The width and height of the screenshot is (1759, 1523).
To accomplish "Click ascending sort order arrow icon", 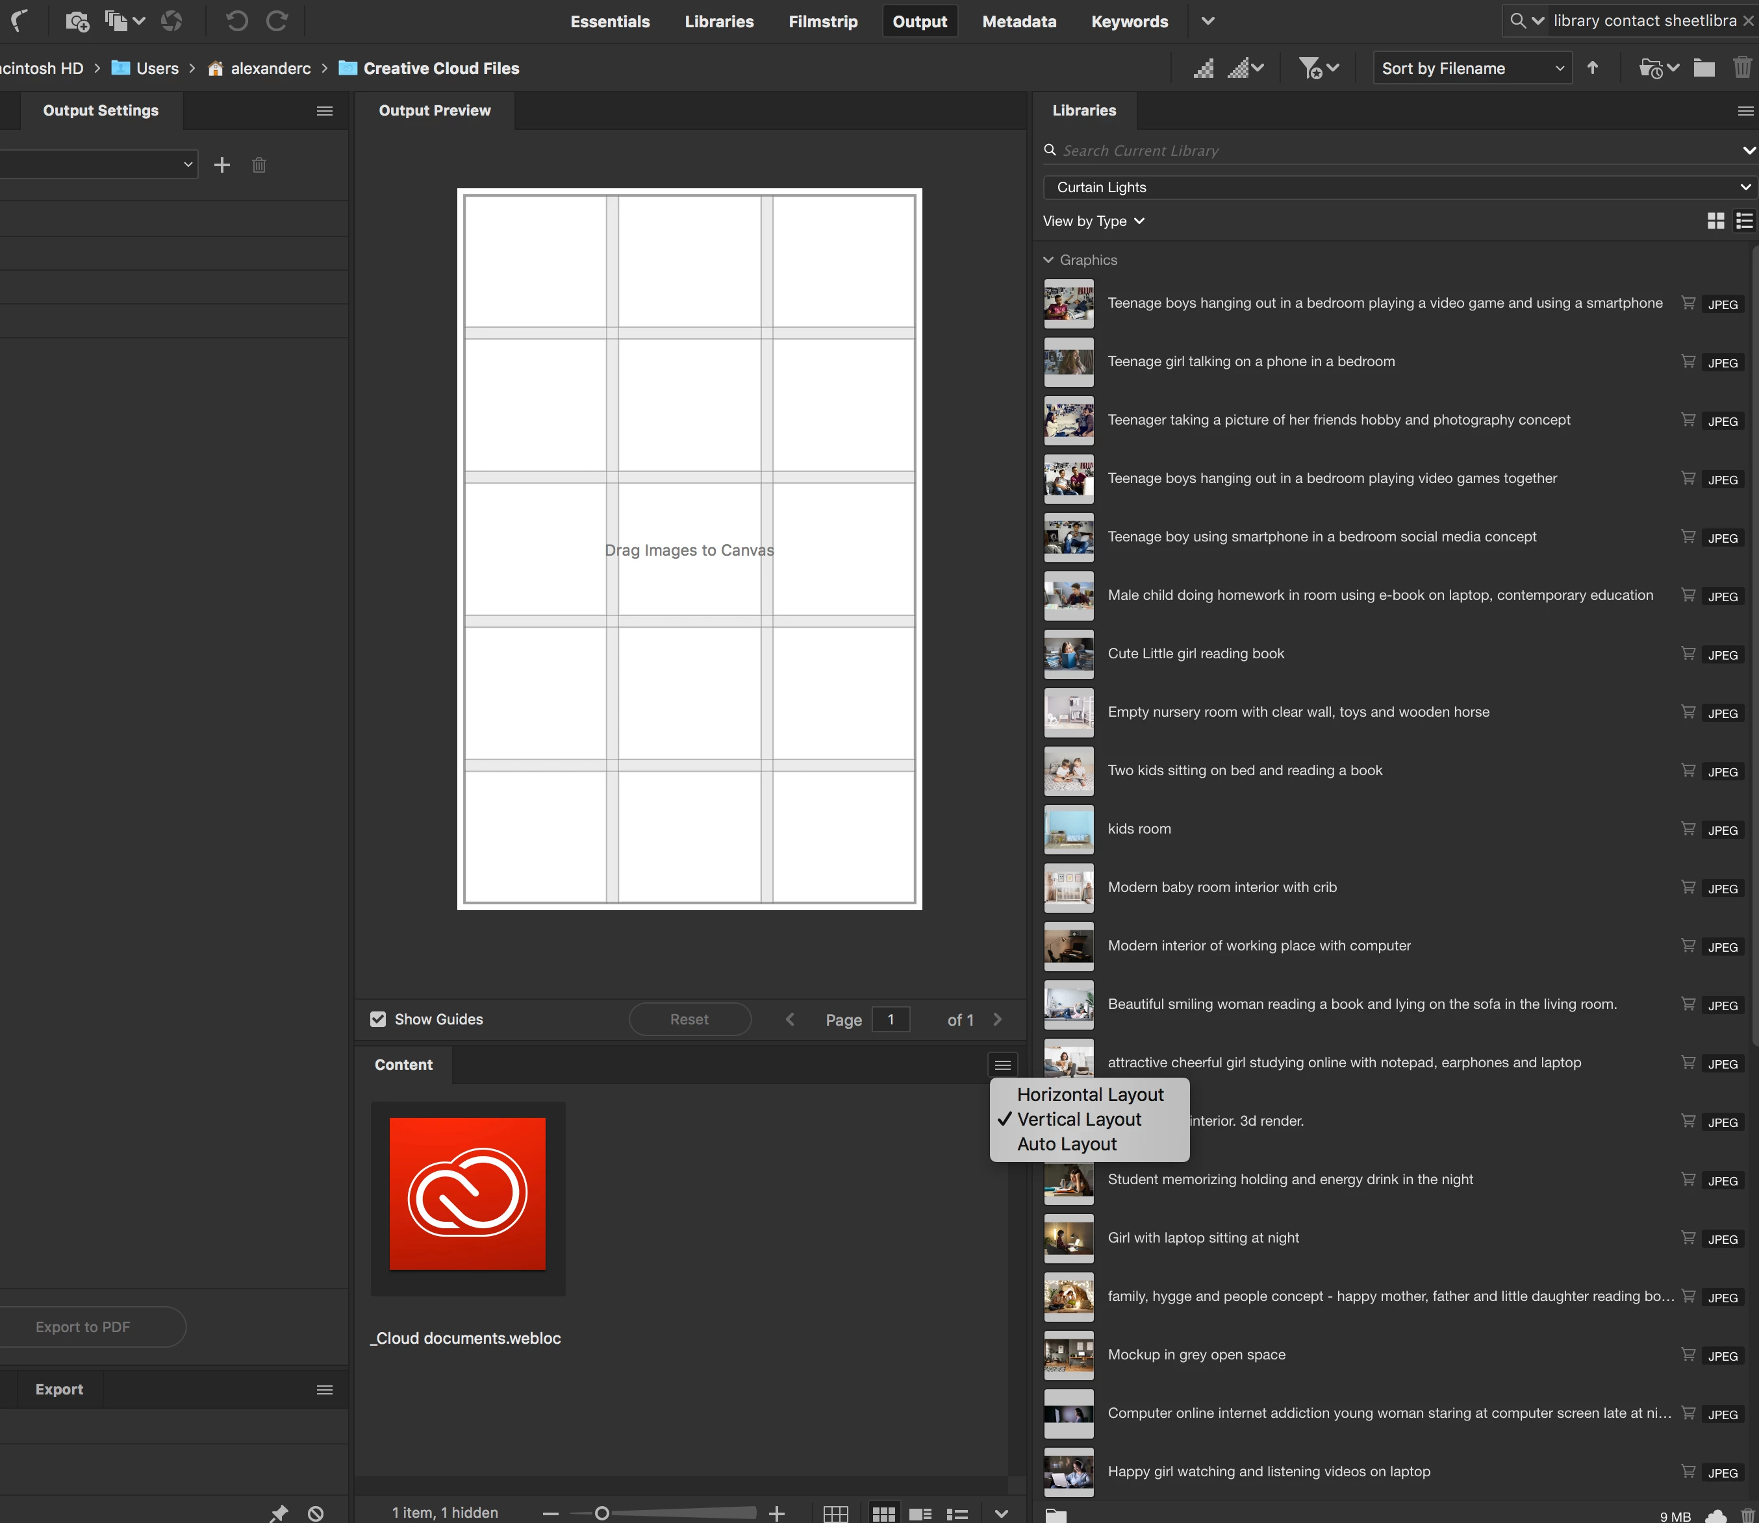I will [1592, 68].
